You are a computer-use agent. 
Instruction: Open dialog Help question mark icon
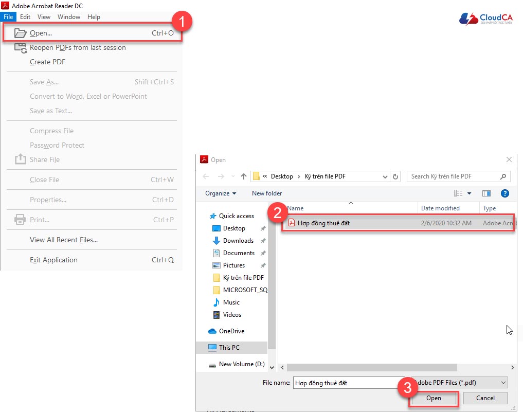pos(504,193)
